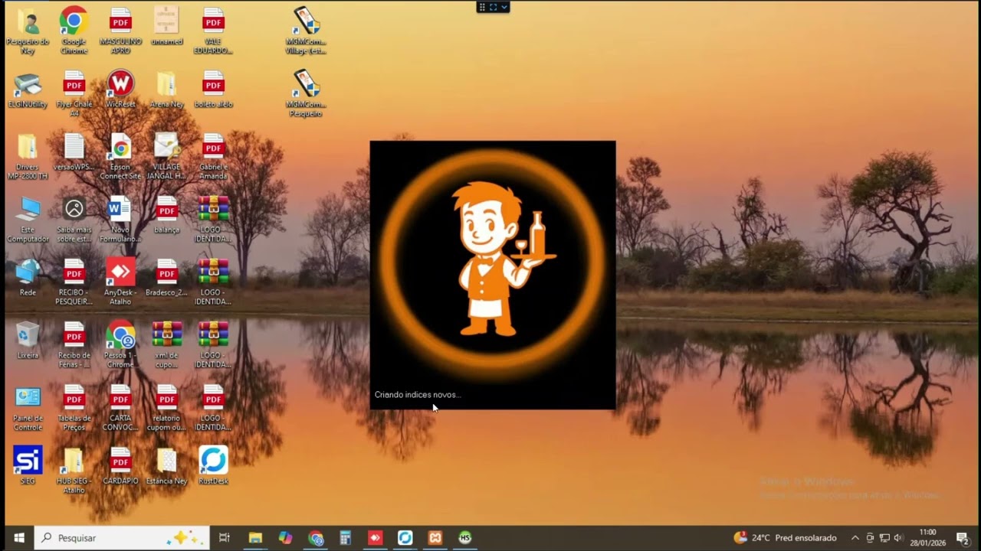
Task: Open the xml de cupo... archive
Action: coord(166,345)
